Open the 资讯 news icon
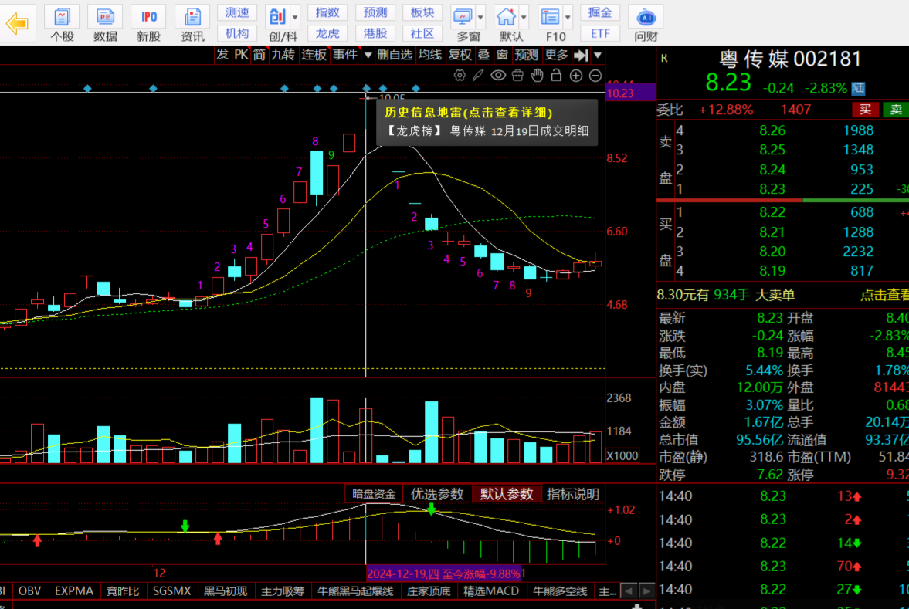909x609 pixels. pos(192,24)
